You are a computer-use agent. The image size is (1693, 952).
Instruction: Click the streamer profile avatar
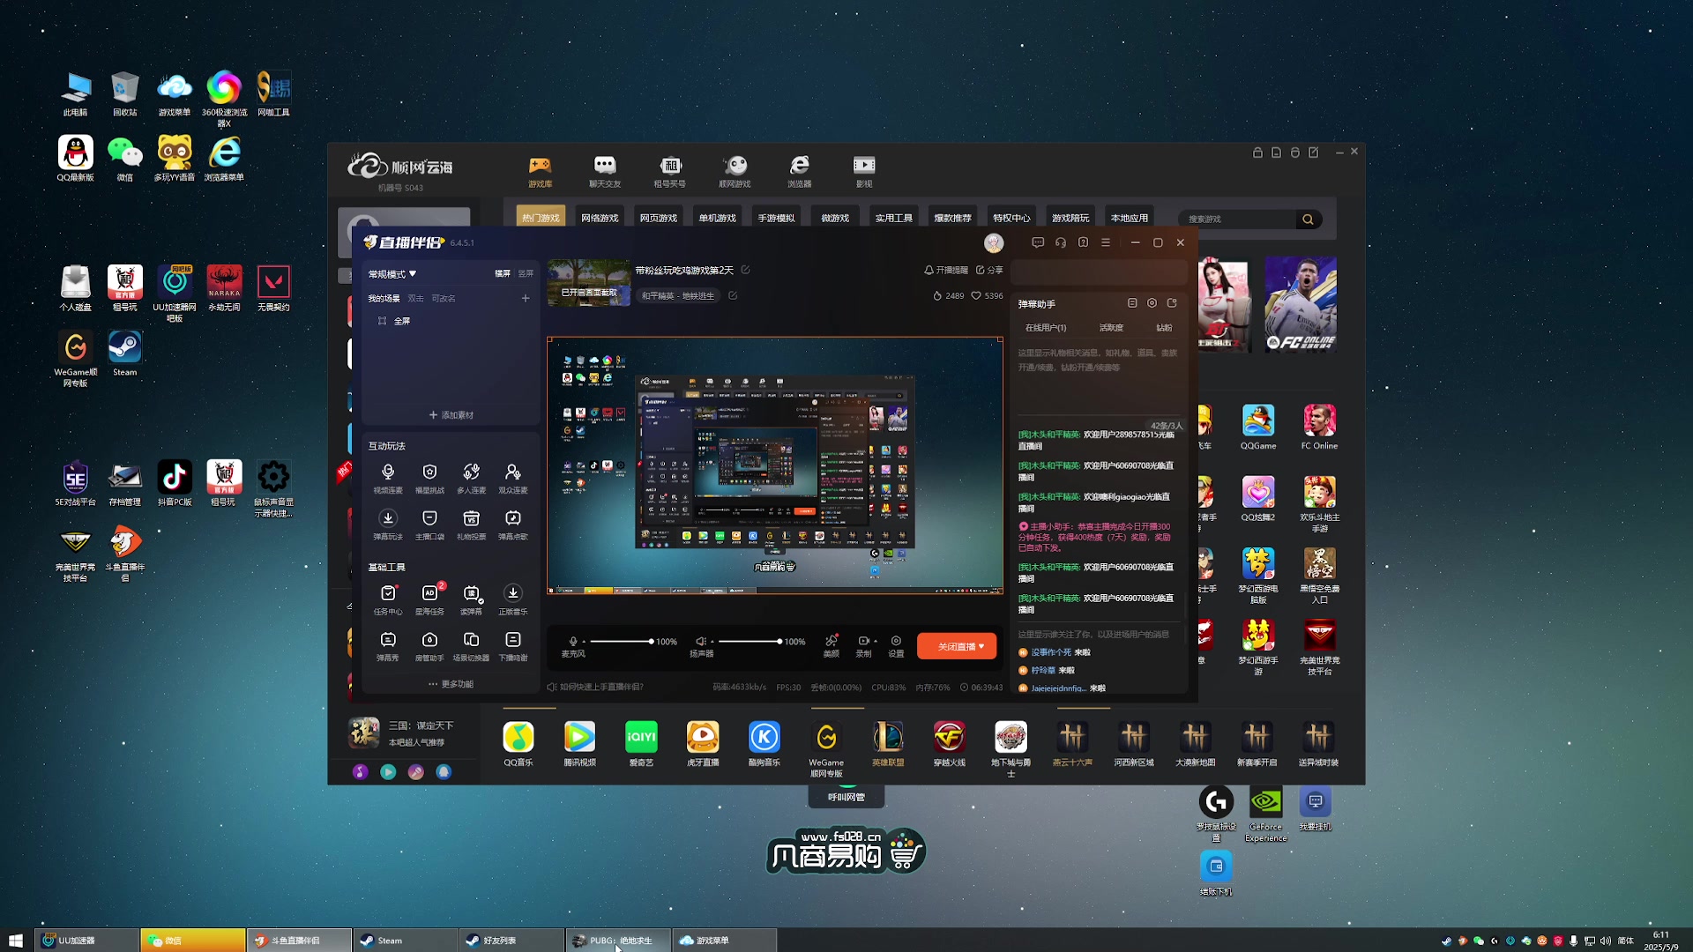(x=994, y=242)
